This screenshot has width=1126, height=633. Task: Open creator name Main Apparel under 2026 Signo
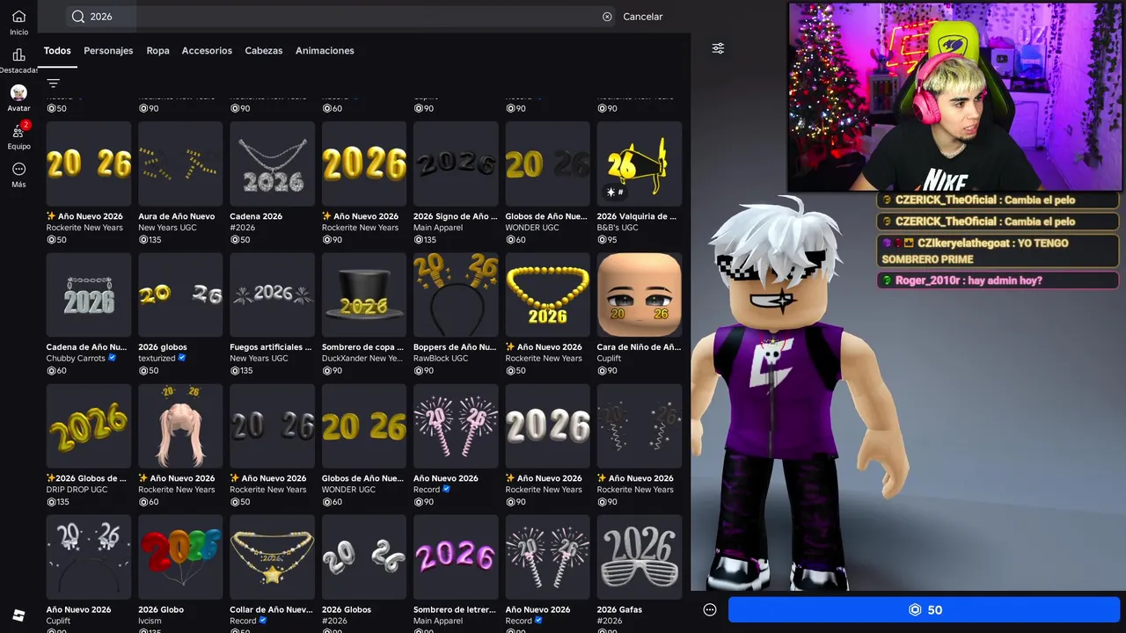point(438,228)
